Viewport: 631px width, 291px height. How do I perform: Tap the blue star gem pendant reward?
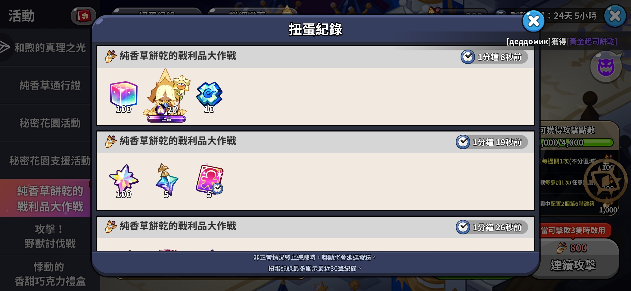click(167, 179)
